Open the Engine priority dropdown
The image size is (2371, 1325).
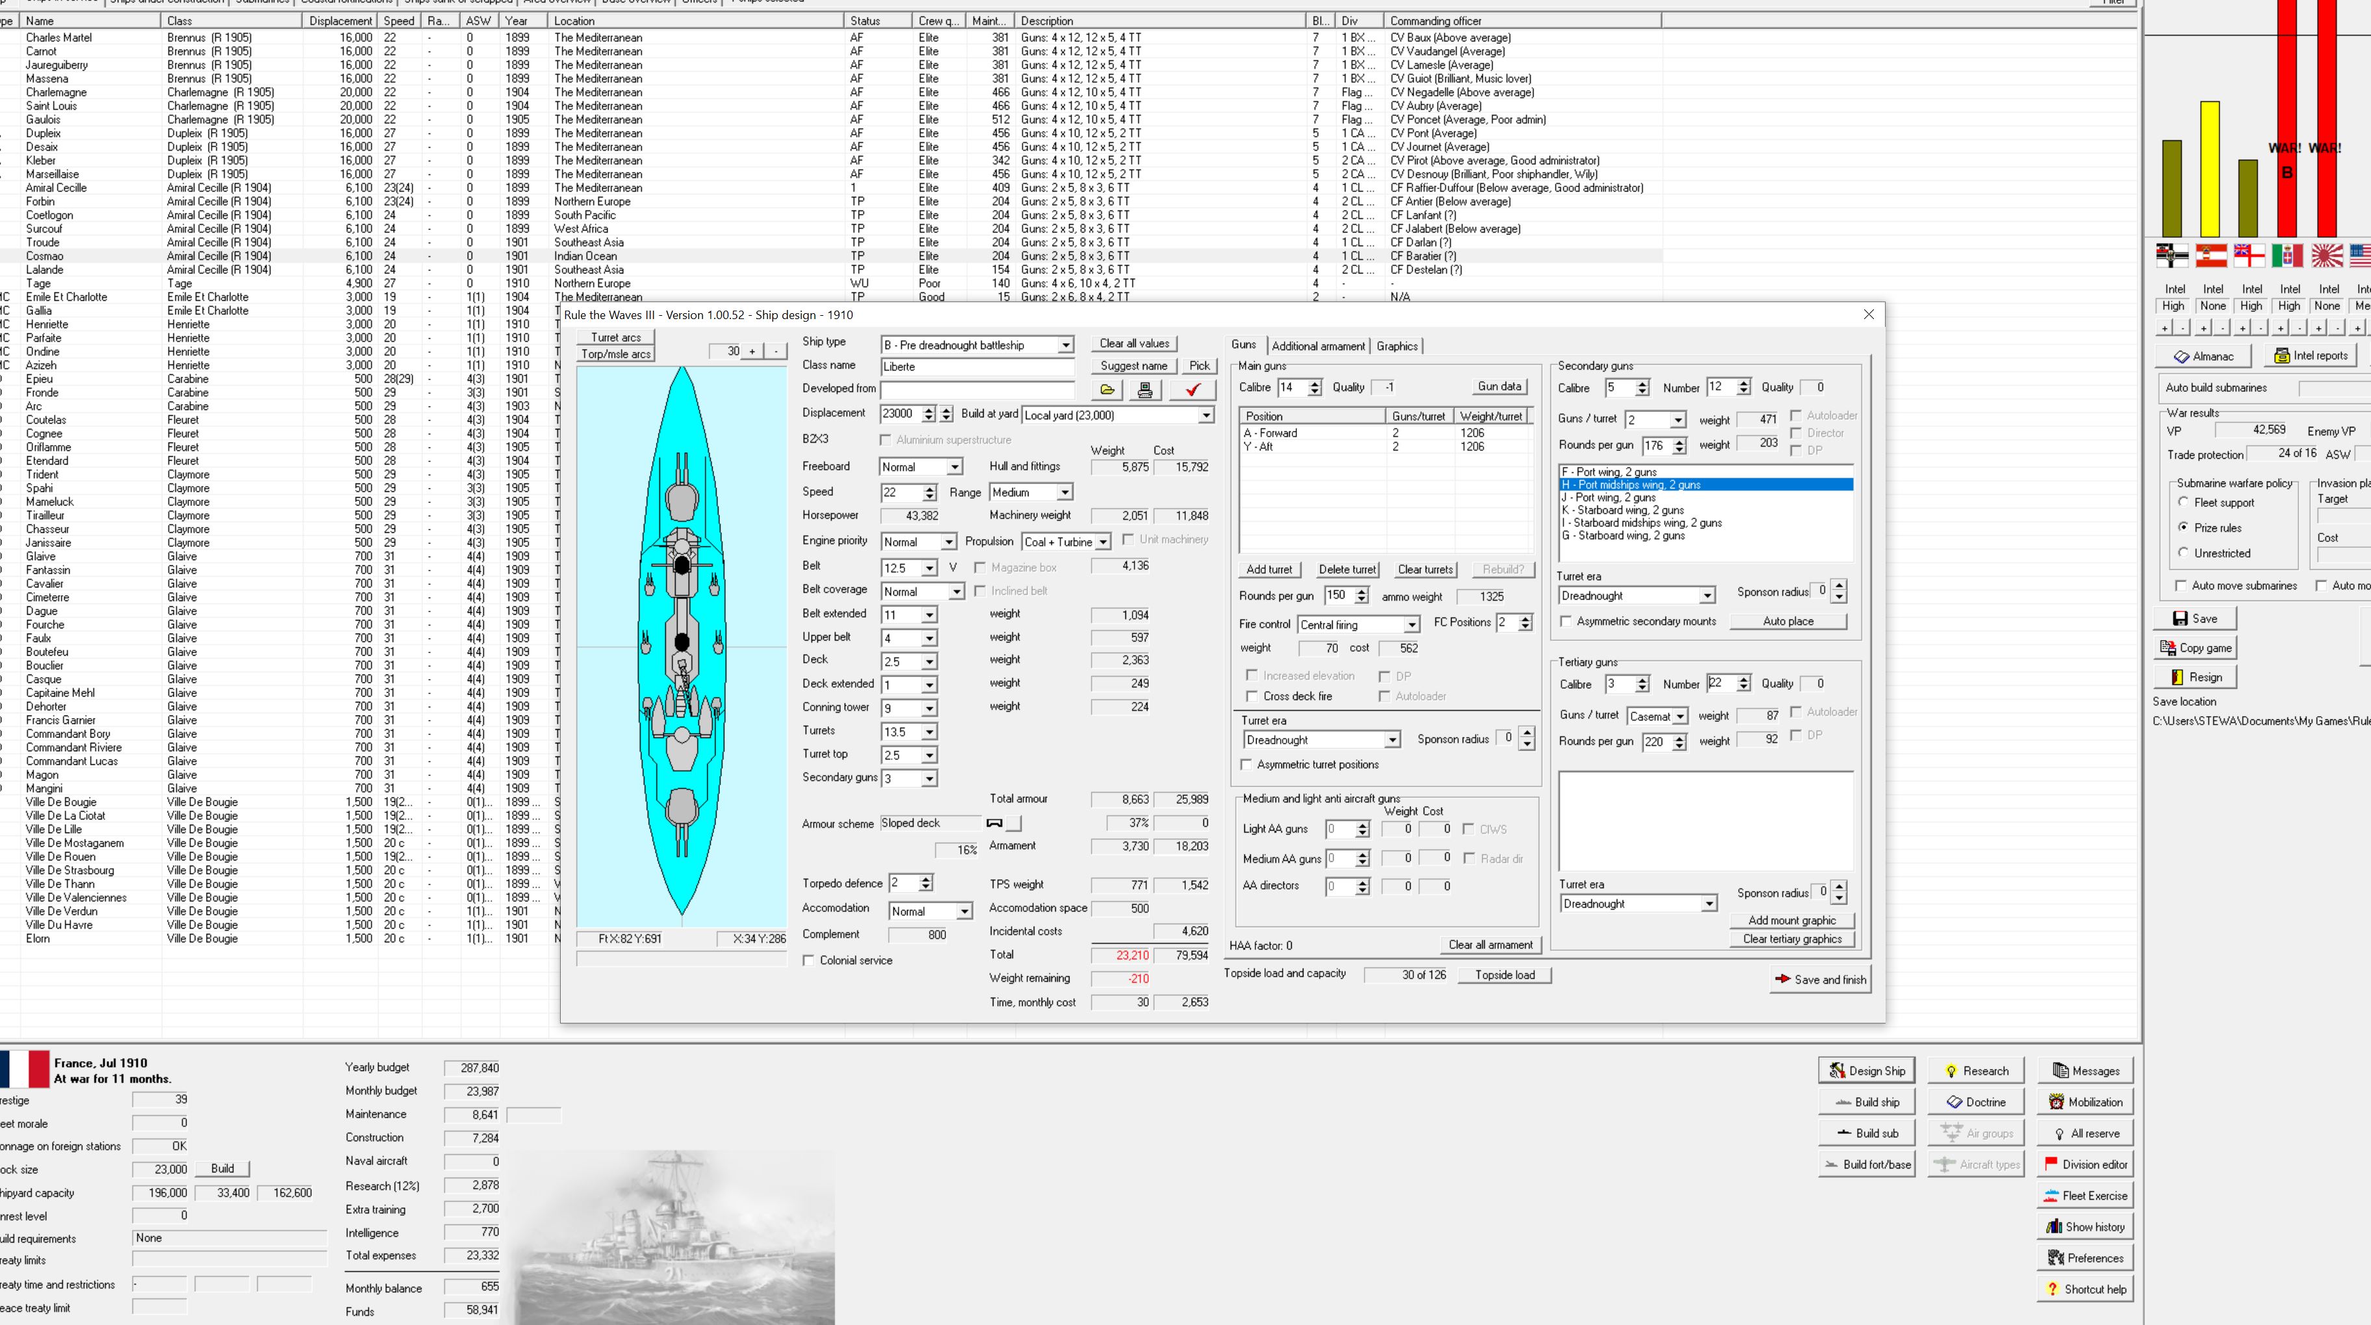pos(948,543)
